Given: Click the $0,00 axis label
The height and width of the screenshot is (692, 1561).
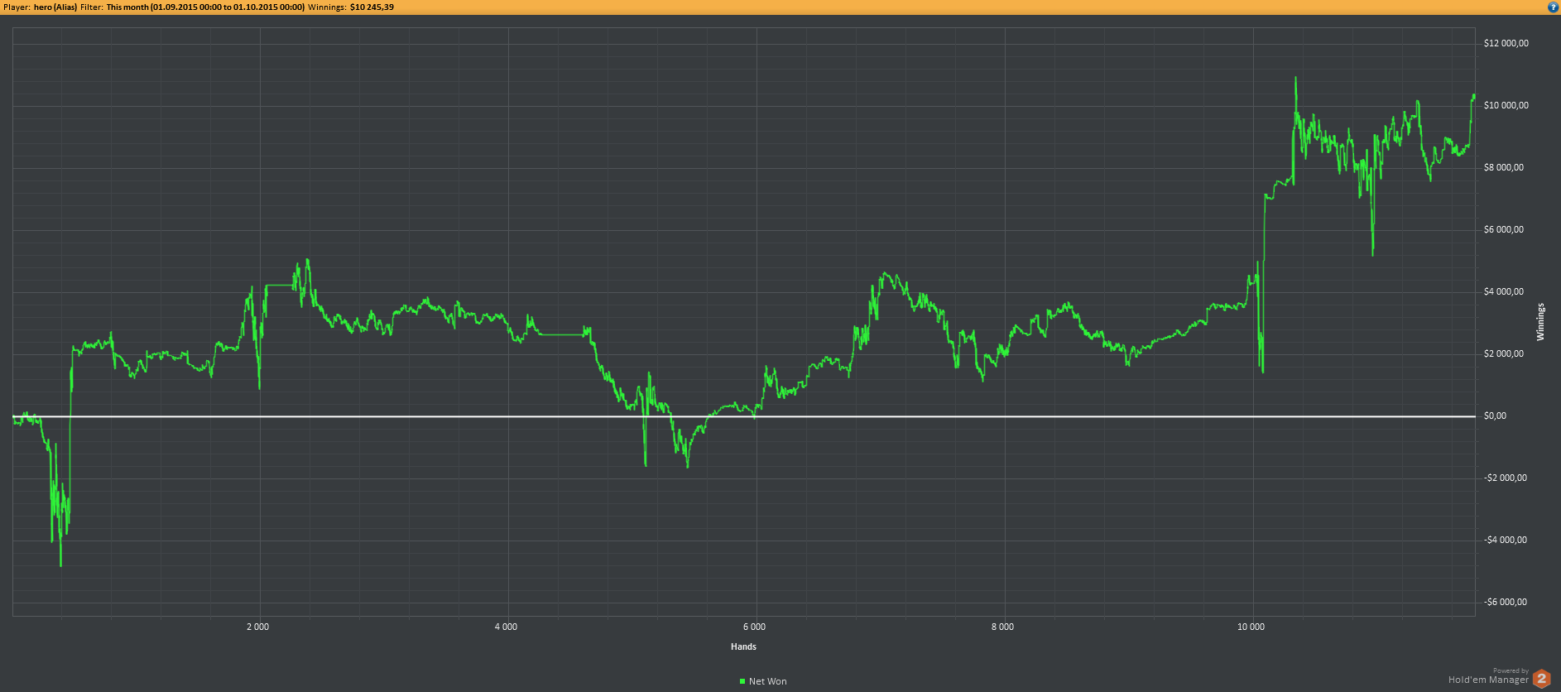Looking at the screenshot, I should (1496, 416).
